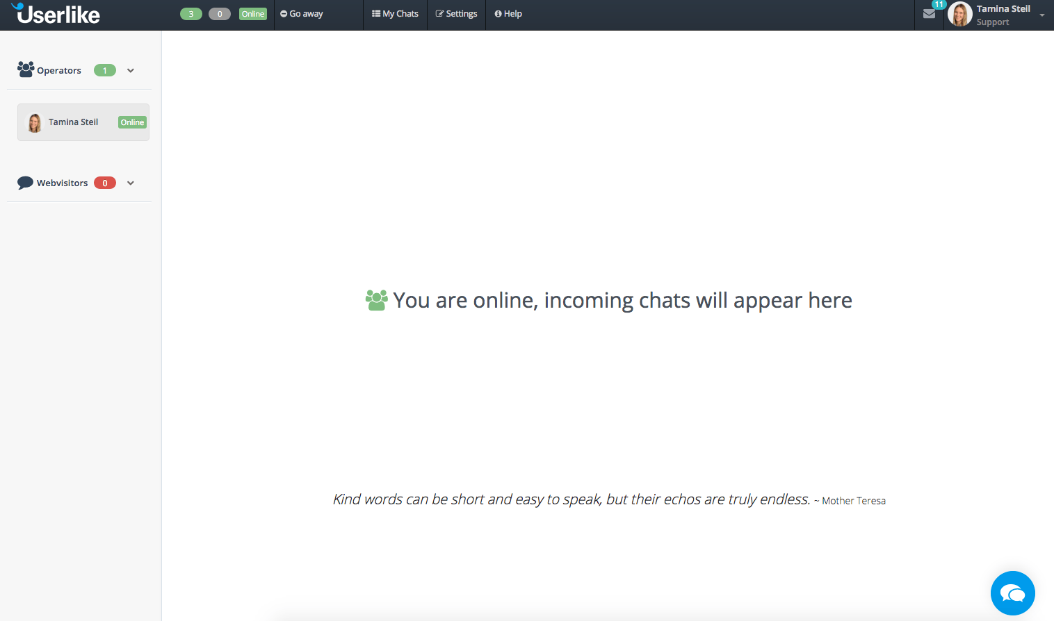Open messages via the envelope icon
The height and width of the screenshot is (621, 1054).
coord(929,14)
